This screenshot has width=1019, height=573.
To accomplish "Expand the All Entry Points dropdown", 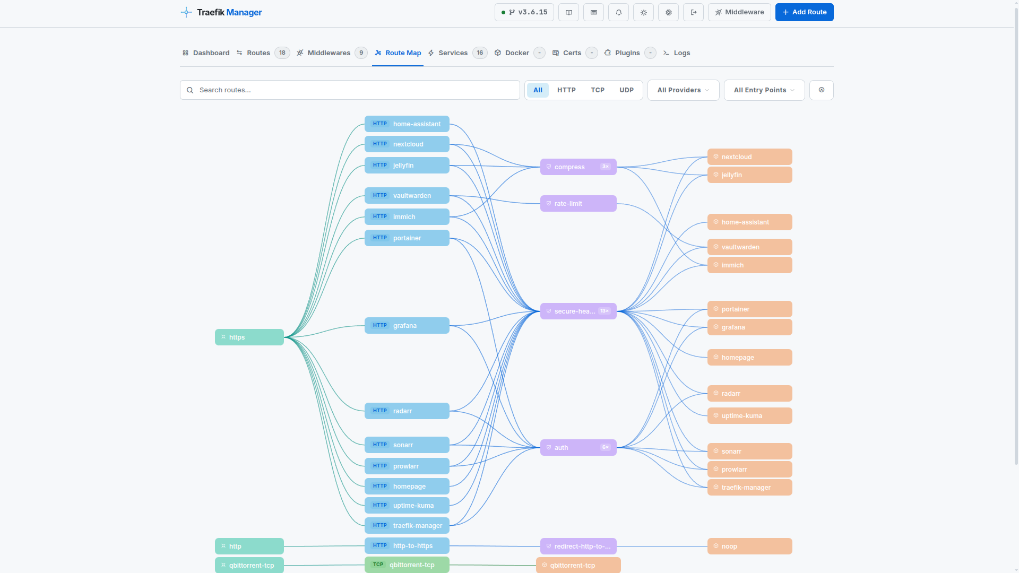I will pyautogui.click(x=764, y=90).
